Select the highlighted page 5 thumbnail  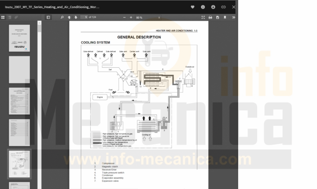coord(19,164)
